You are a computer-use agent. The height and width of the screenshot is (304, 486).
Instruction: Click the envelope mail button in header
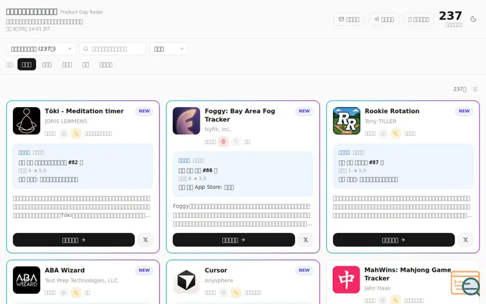click(349, 19)
